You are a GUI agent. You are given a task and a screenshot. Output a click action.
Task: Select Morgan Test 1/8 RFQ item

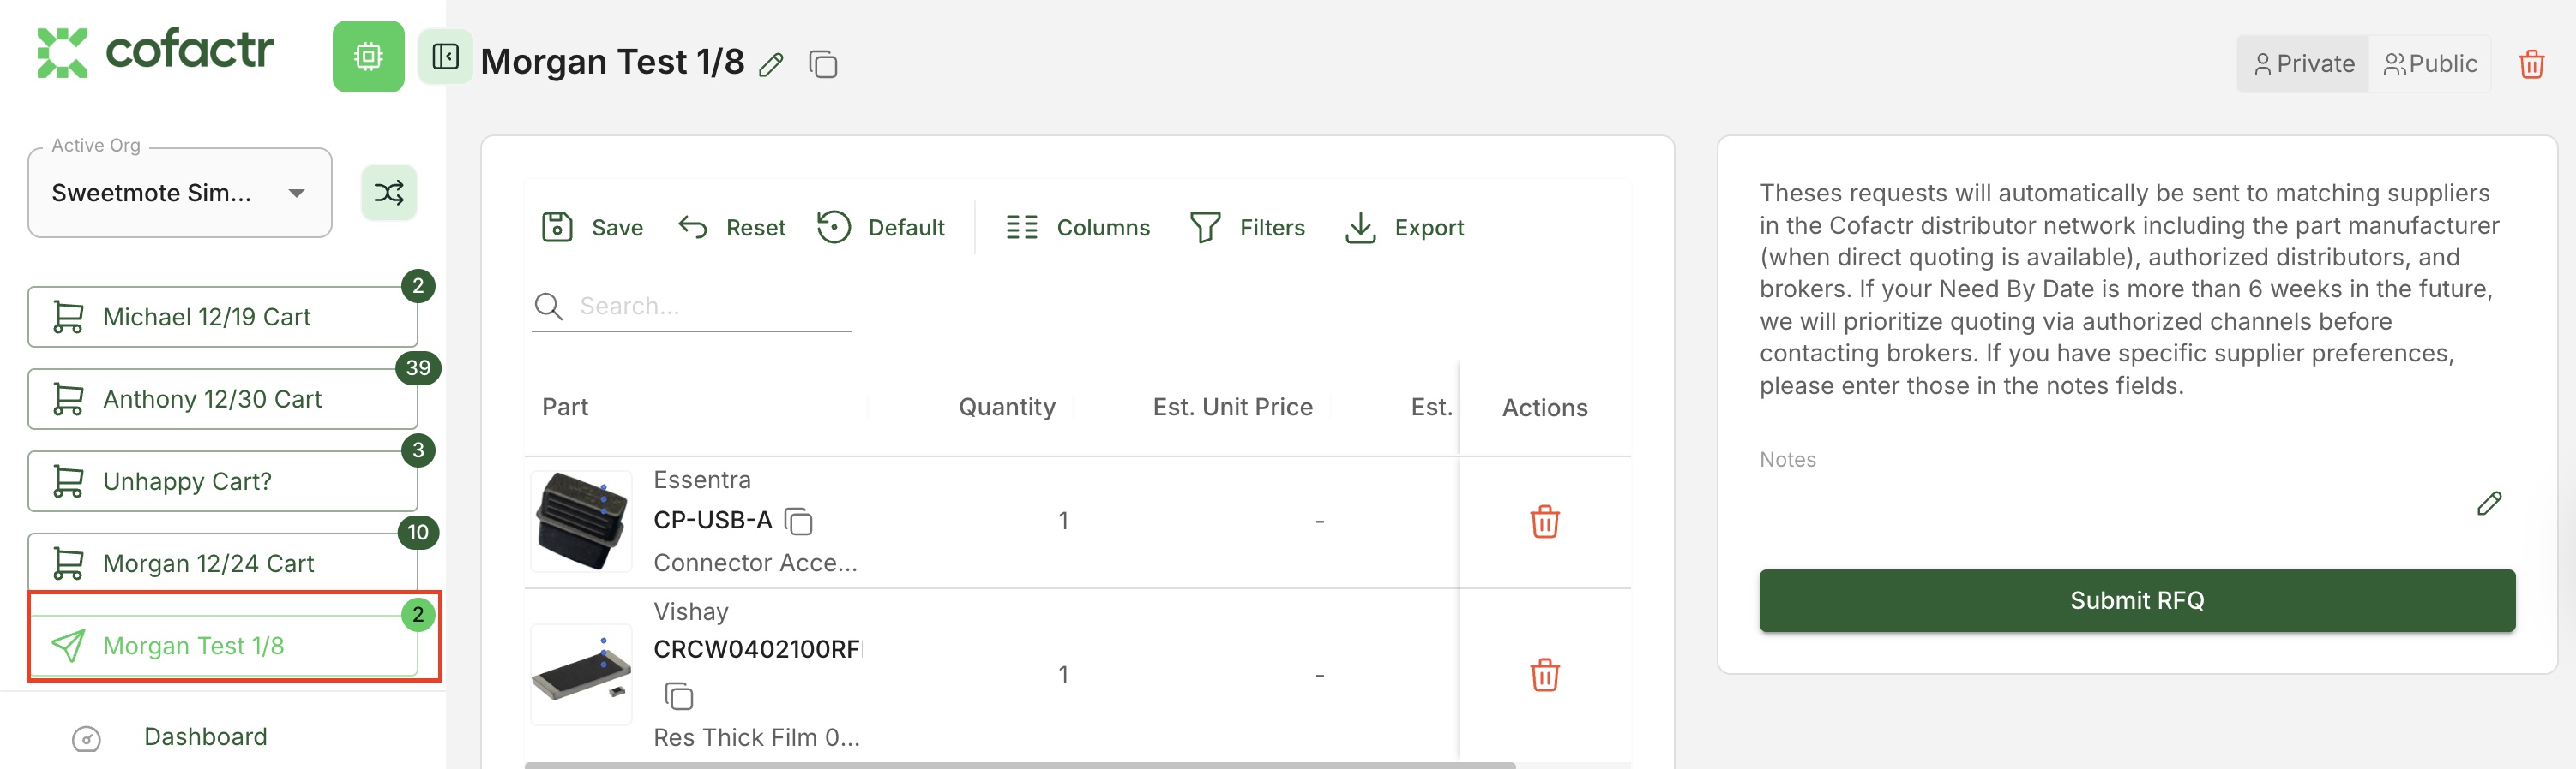[222, 647]
